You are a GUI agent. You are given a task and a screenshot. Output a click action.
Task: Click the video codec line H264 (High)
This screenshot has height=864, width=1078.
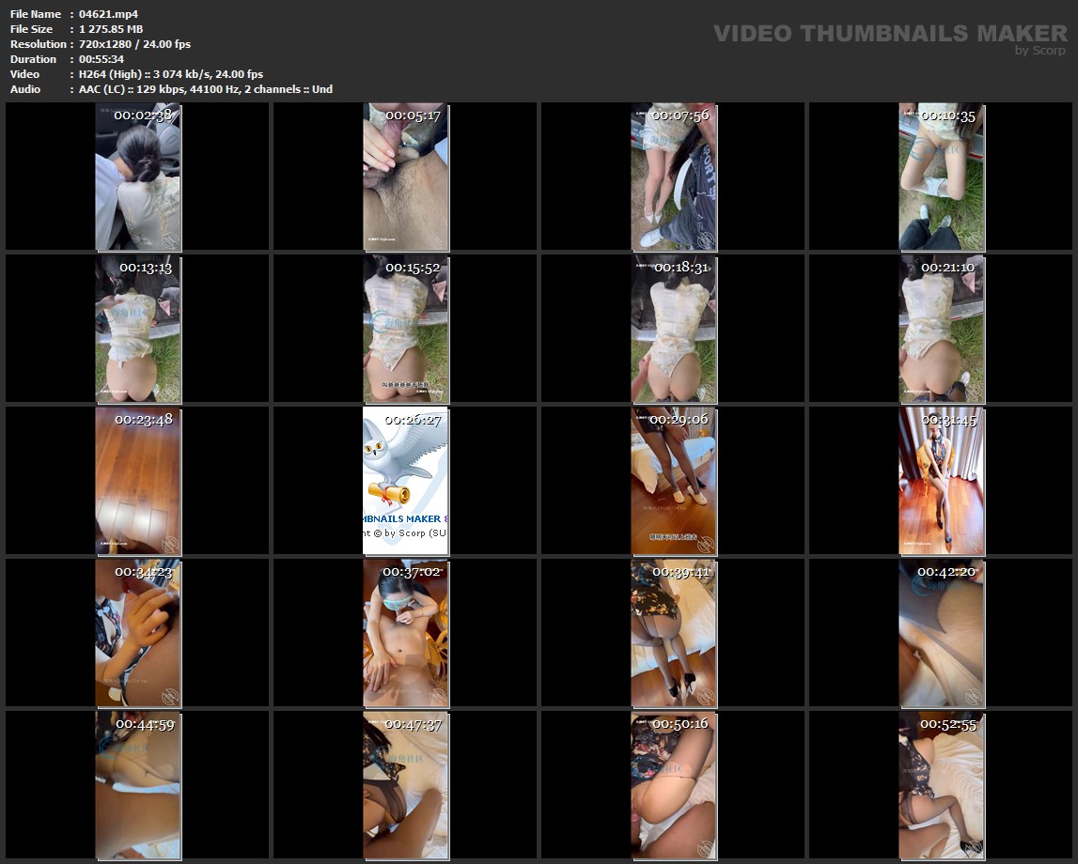170,74
